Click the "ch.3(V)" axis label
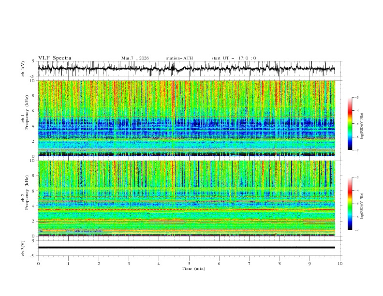Screen dimensions: 383x296 click(23, 248)
